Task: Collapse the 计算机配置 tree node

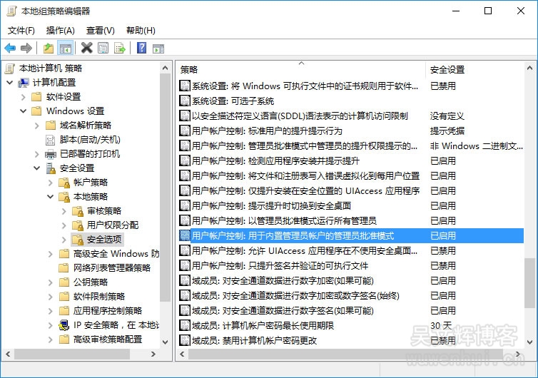Action: [x=10, y=83]
